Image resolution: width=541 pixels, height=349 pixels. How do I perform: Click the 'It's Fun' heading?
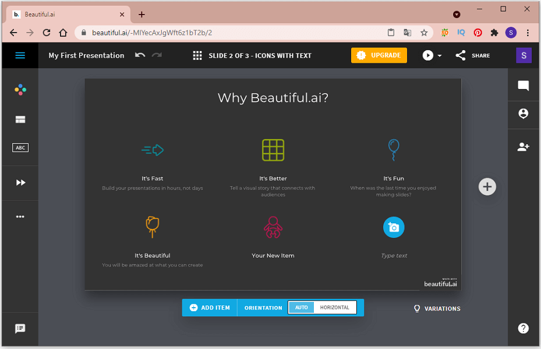[394, 179]
